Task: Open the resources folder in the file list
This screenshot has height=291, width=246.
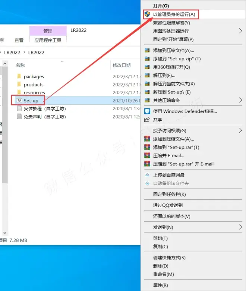Action: (x=34, y=92)
